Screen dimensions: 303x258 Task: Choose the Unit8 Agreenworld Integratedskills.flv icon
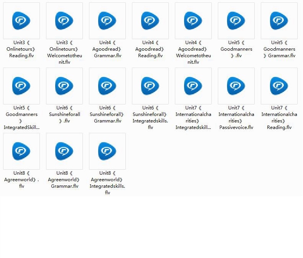107,151
